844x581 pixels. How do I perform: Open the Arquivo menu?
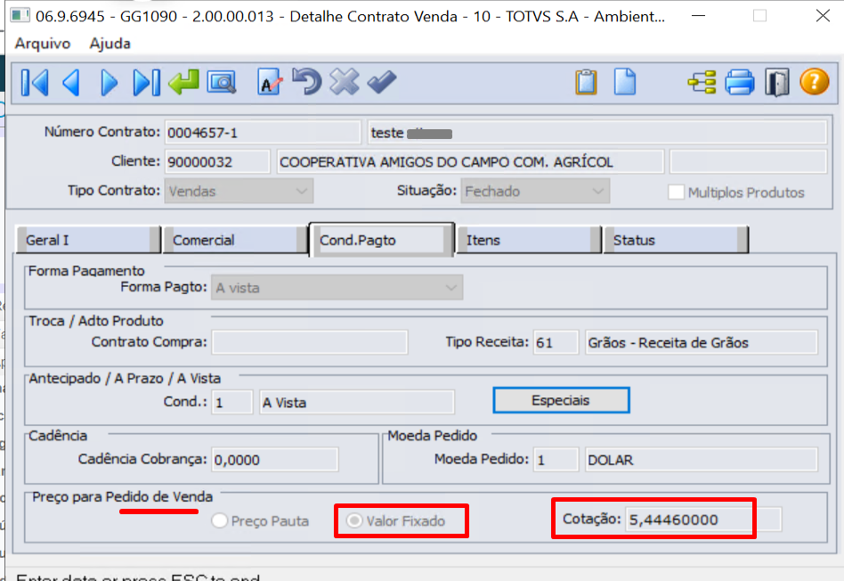click(43, 43)
